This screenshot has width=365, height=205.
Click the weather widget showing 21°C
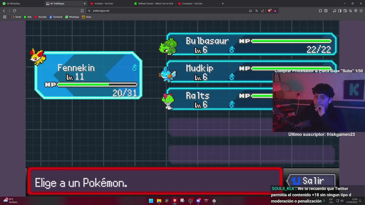[x=10, y=200]
